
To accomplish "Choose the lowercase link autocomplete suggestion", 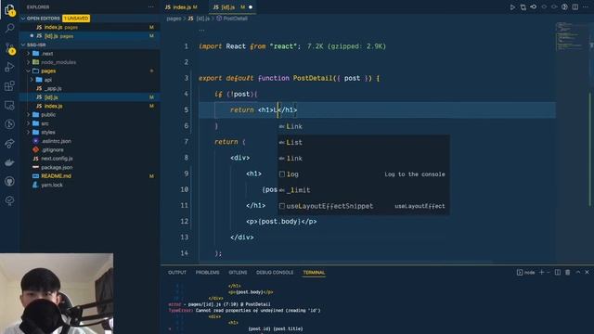I will pos(364,159).
